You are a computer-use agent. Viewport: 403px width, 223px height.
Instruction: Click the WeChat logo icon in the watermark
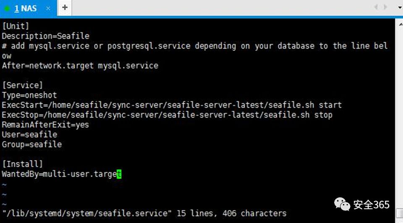point(343,205)
